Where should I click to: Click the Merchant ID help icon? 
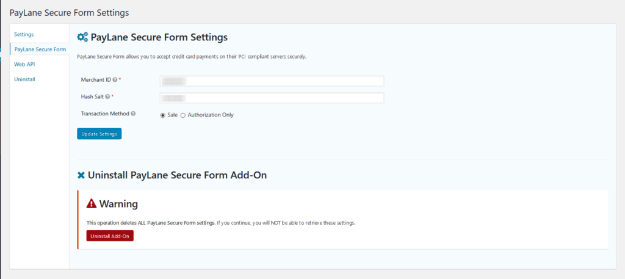115,80
